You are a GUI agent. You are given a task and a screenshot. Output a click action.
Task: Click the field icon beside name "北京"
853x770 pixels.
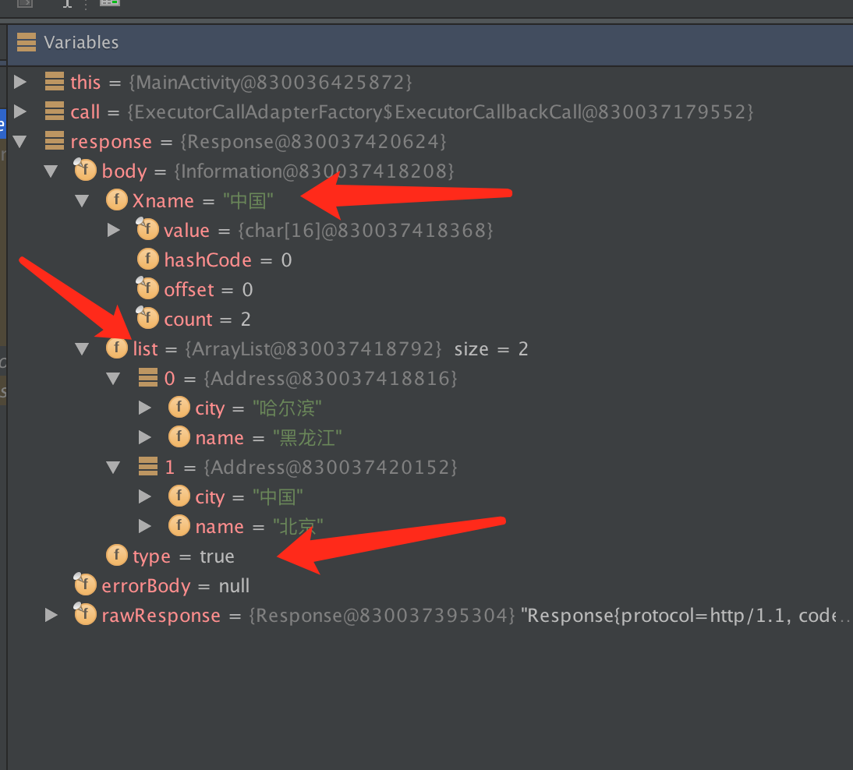pos(179,525)
